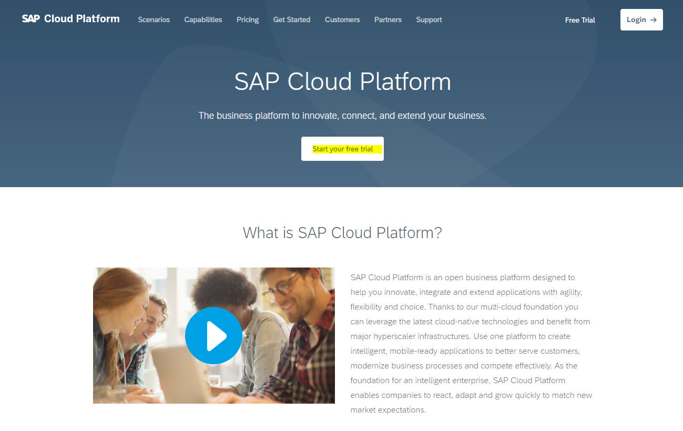The image size is (683, 431).
Task: Click the tagline about innovate, connect, extend
Action: click(x=342, y=116)
